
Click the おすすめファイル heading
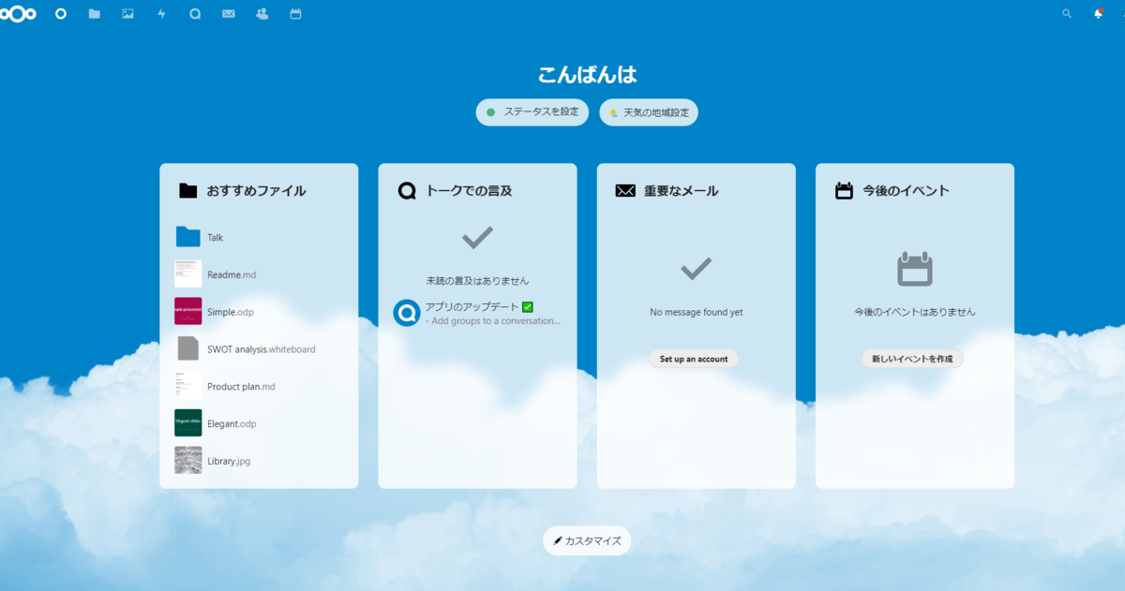[256, 191]
